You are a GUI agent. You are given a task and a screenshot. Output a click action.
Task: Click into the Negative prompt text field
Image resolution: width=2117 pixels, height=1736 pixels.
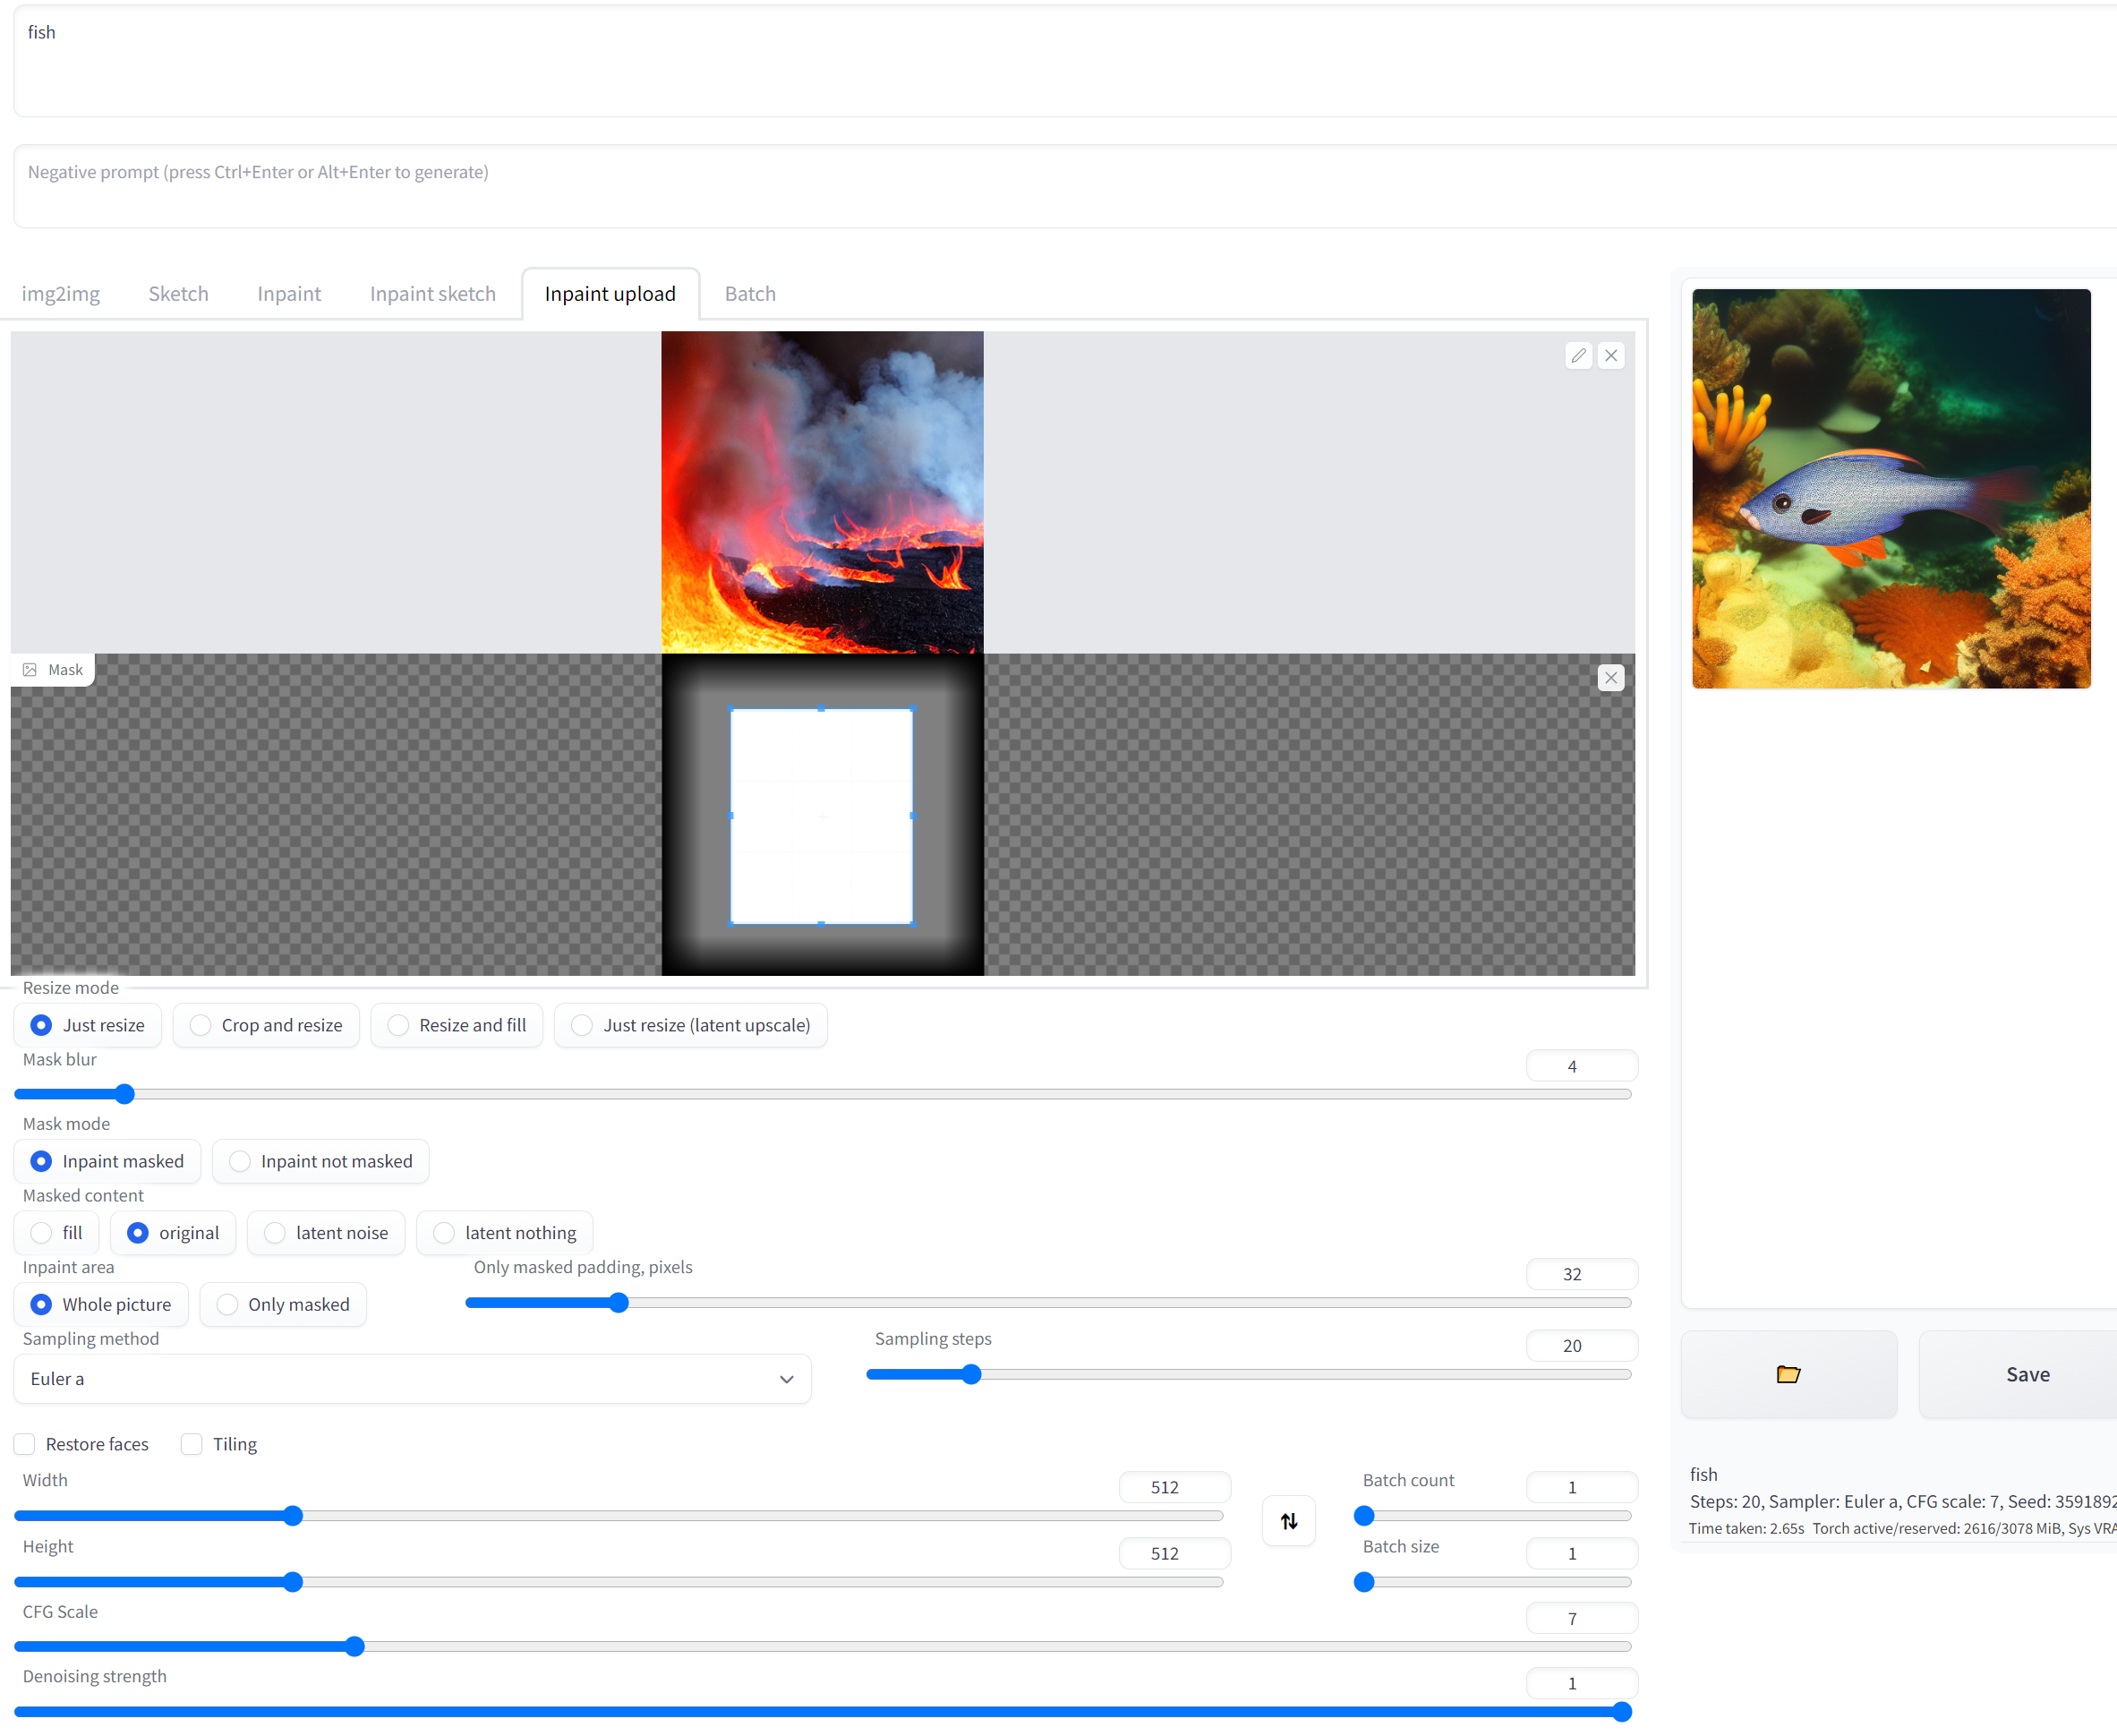coord(1060,186)
